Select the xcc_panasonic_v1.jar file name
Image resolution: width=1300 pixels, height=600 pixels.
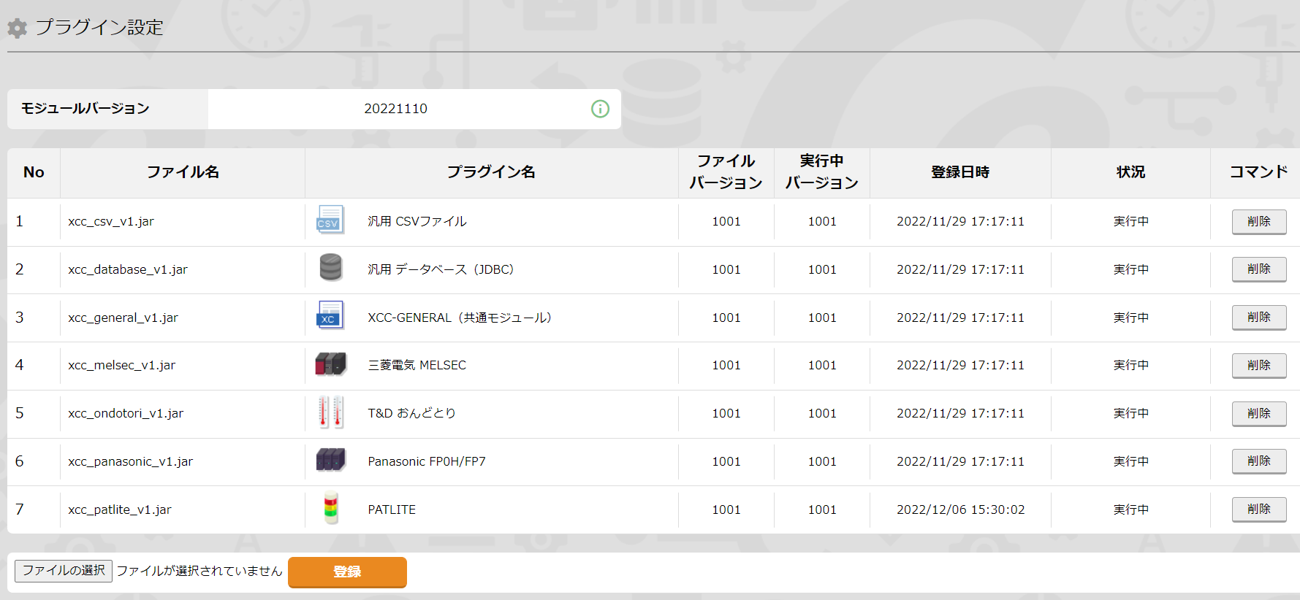[130, 461]
